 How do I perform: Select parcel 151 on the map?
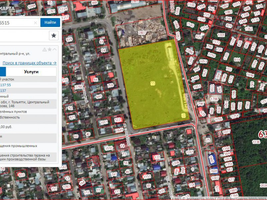coord(54,188)
